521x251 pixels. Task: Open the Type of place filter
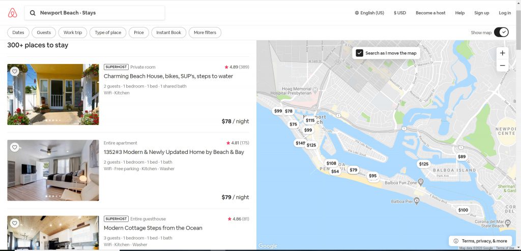click(108, 33)
